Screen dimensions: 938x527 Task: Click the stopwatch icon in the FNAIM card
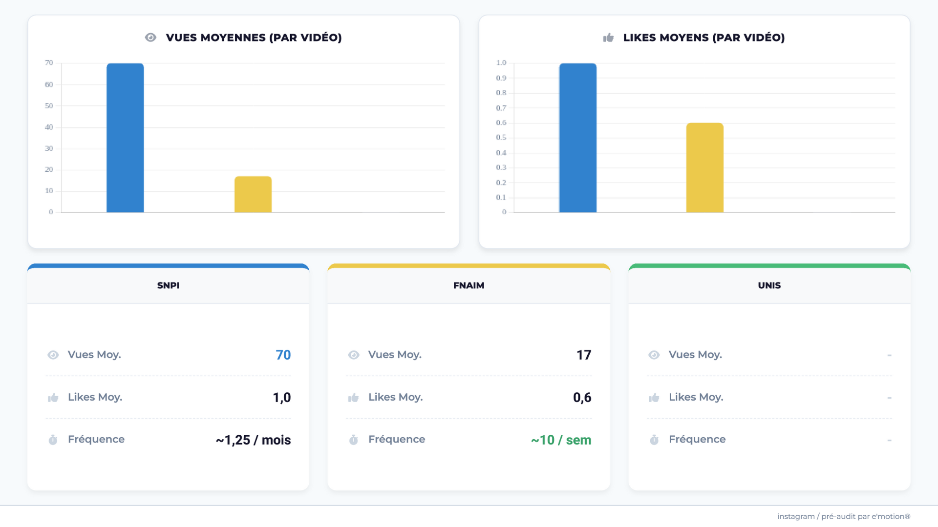[354, 440]
